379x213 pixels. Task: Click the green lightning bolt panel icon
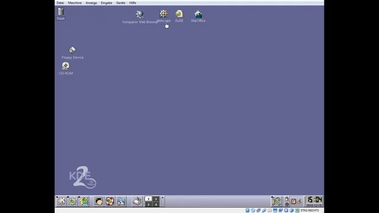click(x=83, y=201)
